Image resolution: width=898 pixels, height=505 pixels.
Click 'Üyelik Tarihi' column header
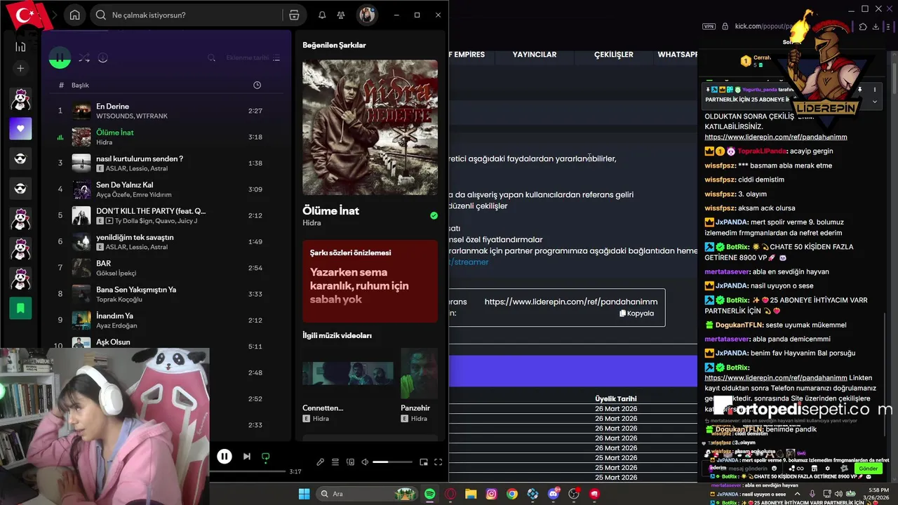point(616,399)
